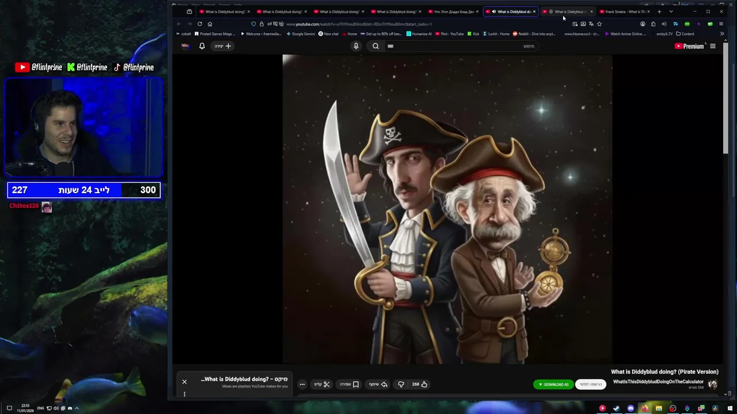The height and width of the screenshot is (414, 737).
Task: Focus the YouTube search box
Action: [x=461, y=46]
